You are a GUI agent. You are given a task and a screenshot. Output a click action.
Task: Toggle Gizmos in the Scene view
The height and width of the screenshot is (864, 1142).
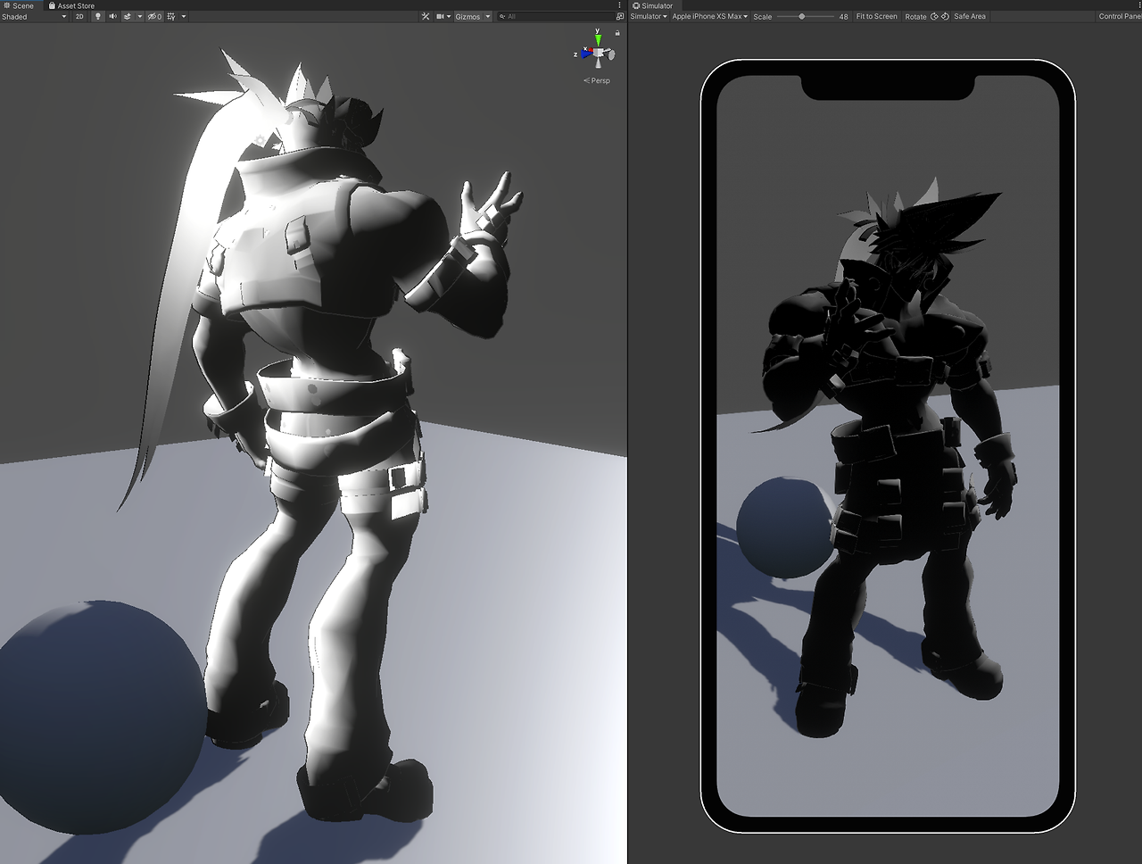[468, 17]
